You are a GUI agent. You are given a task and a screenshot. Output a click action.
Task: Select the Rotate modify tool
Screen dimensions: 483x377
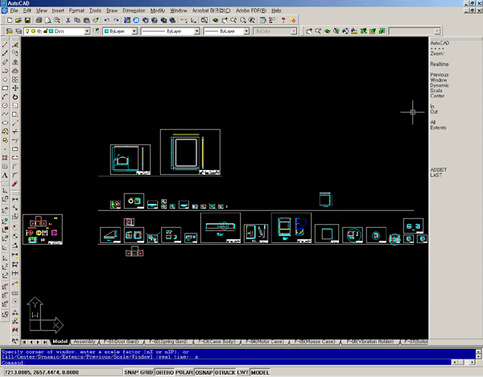(15, 97)
